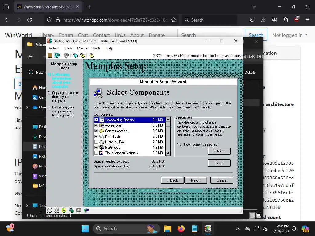Click New button in File Explorer
Screen dimensions: 315x236
(37, 73)
